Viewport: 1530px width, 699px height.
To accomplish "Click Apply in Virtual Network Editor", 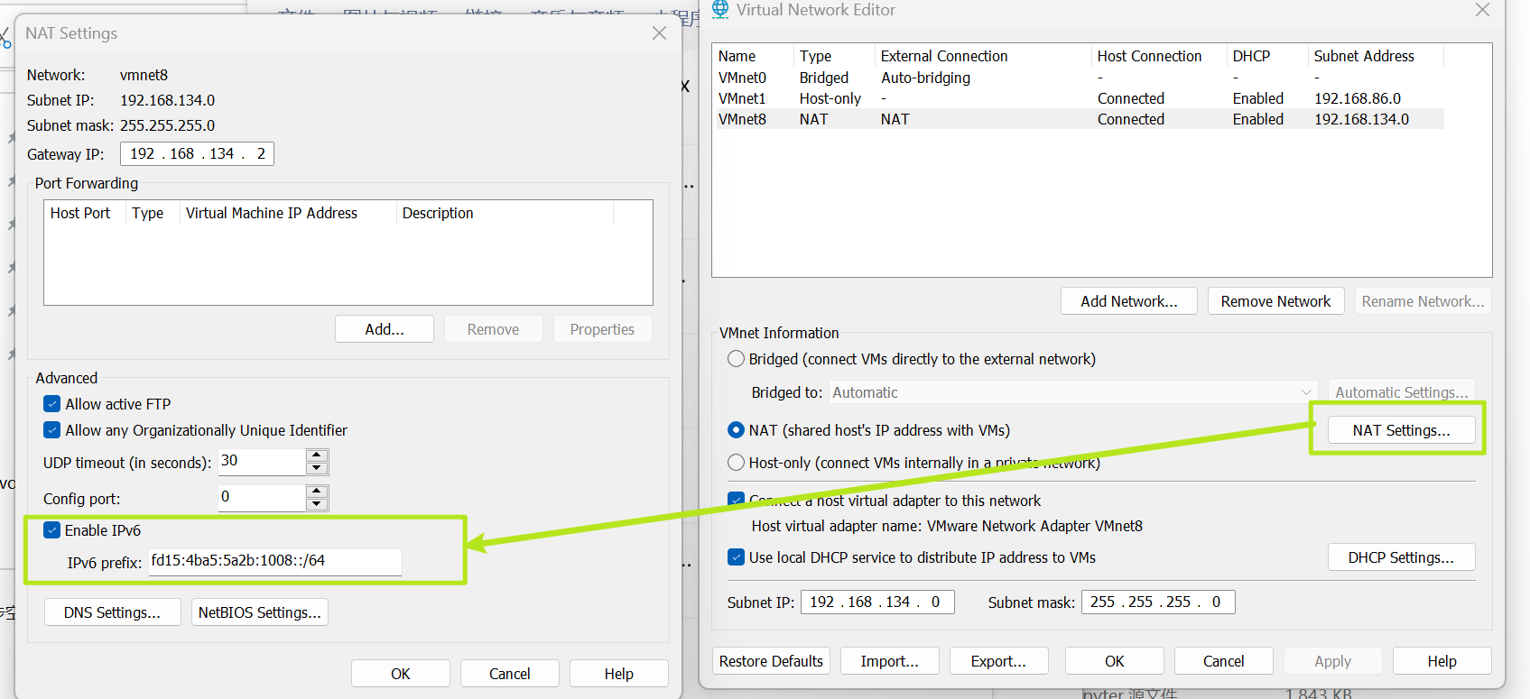I will (1333, 661).
